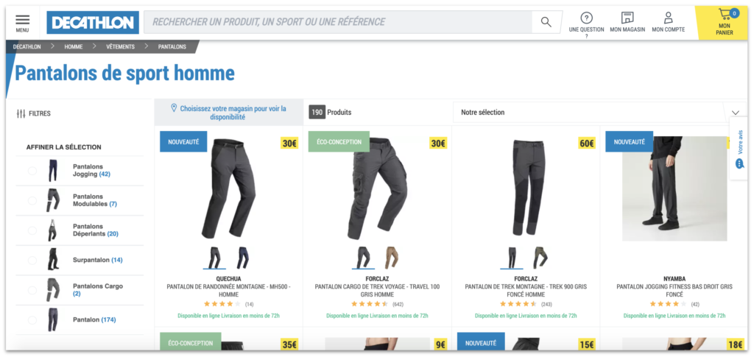Screen dimensions: 754x357
Task: Open the Mon Compte user icon
Action: [668, 18]
